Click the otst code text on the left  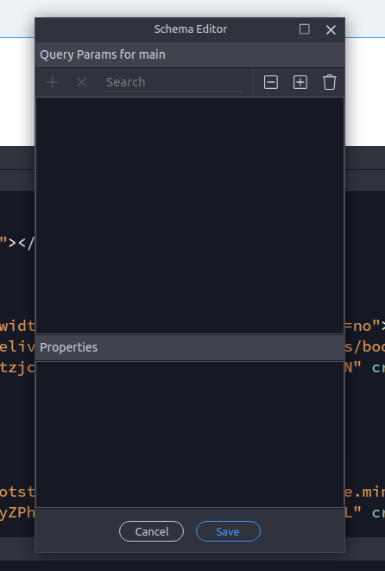click(17, 492)
